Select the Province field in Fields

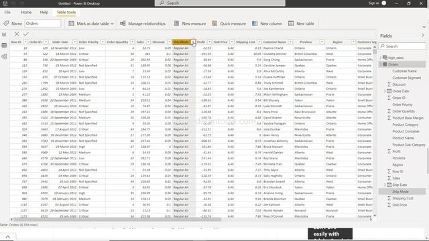pyautogui.click(x=399, y=158)
